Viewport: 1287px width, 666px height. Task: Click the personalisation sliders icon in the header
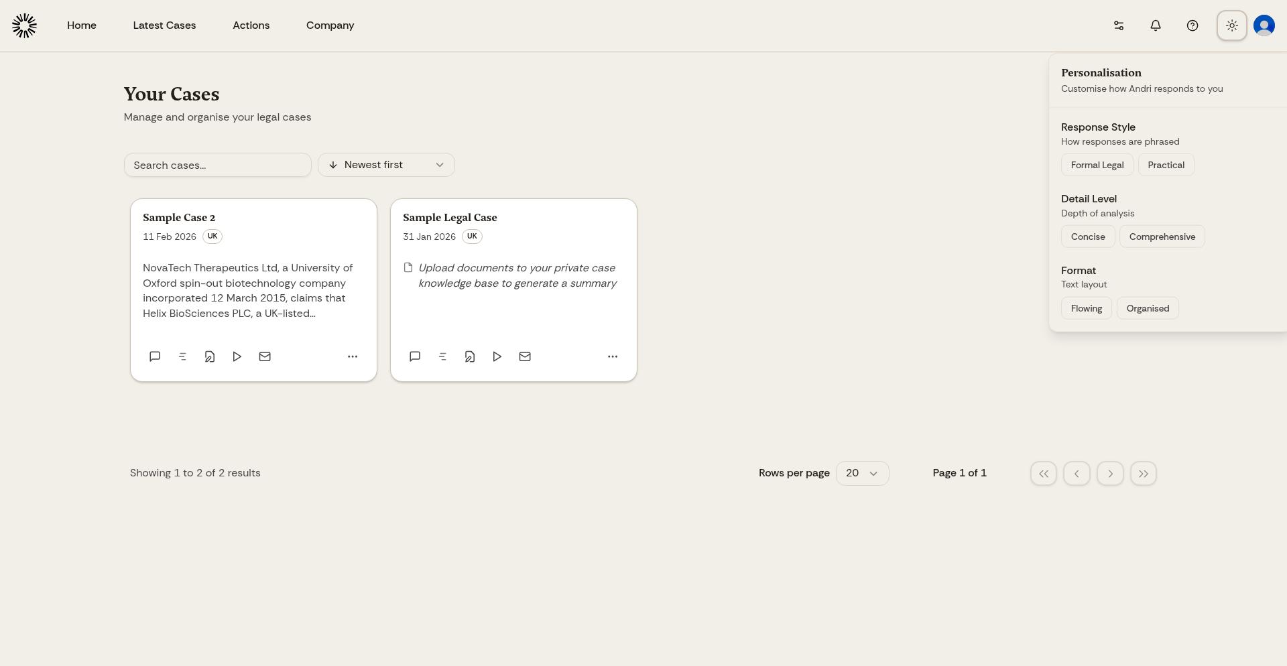[1118, 25]
